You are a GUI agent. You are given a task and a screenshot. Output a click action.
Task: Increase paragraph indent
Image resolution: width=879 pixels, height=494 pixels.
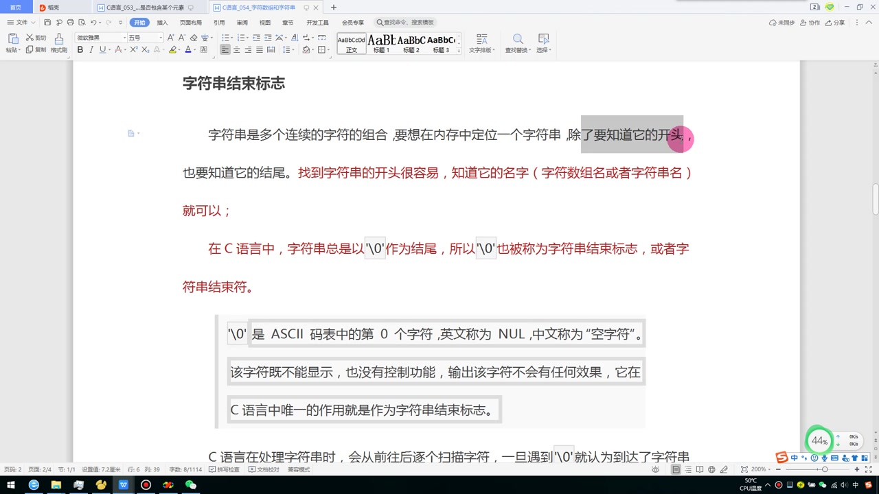[267, 38]
